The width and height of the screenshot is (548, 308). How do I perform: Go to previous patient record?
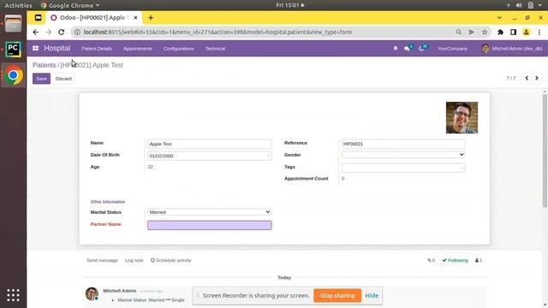click(527, 78)
